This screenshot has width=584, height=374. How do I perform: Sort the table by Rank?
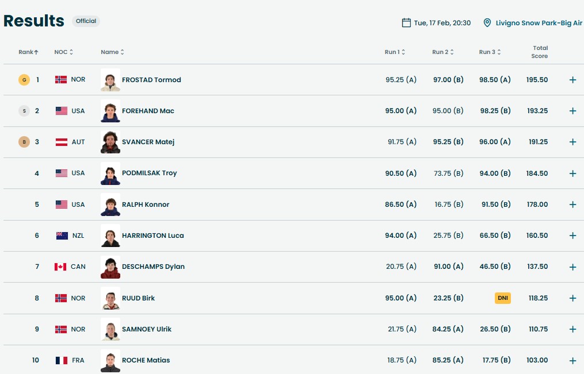pos(28,52)
